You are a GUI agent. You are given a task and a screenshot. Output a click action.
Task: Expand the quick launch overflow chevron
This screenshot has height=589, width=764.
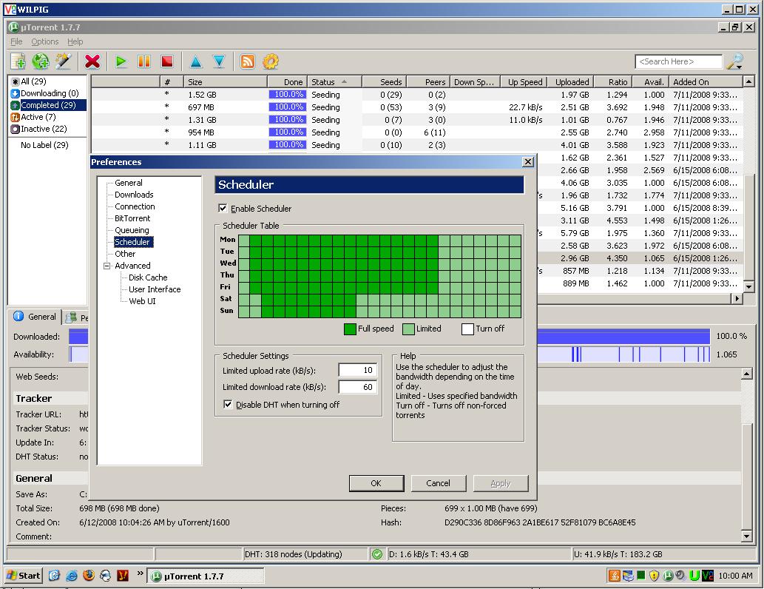[x=141, y=573]
